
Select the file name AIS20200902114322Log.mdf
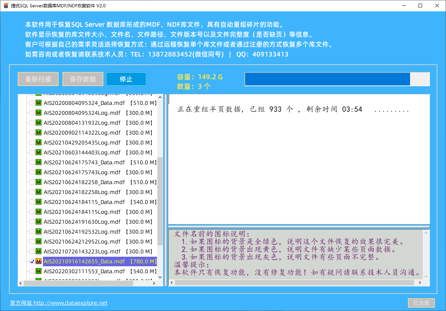pyautogui.click(x=82, y=133)
